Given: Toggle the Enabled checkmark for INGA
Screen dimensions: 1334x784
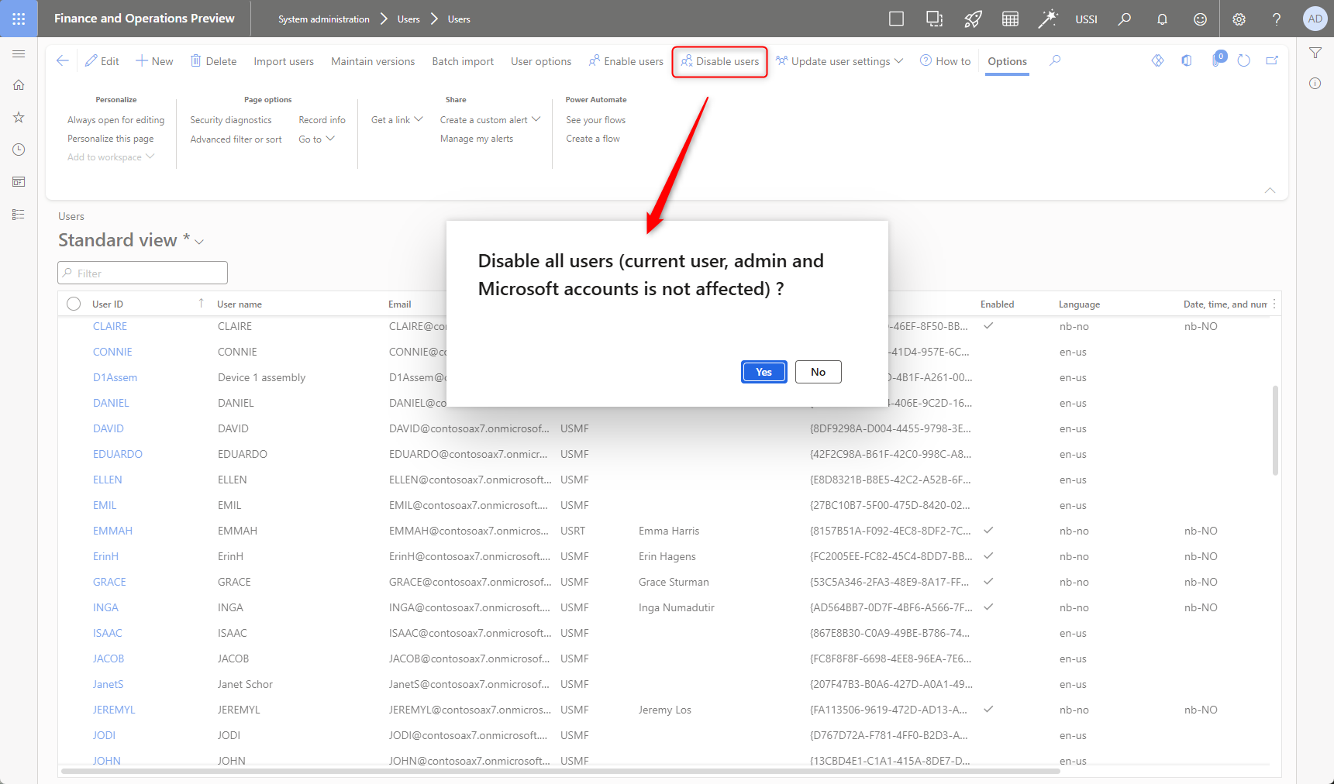Looking at the screenshot, I should click(988, 607).
